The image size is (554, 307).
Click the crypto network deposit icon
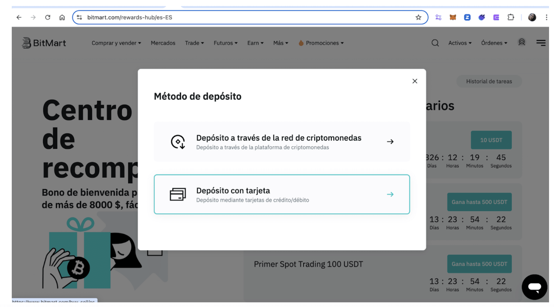178,141
